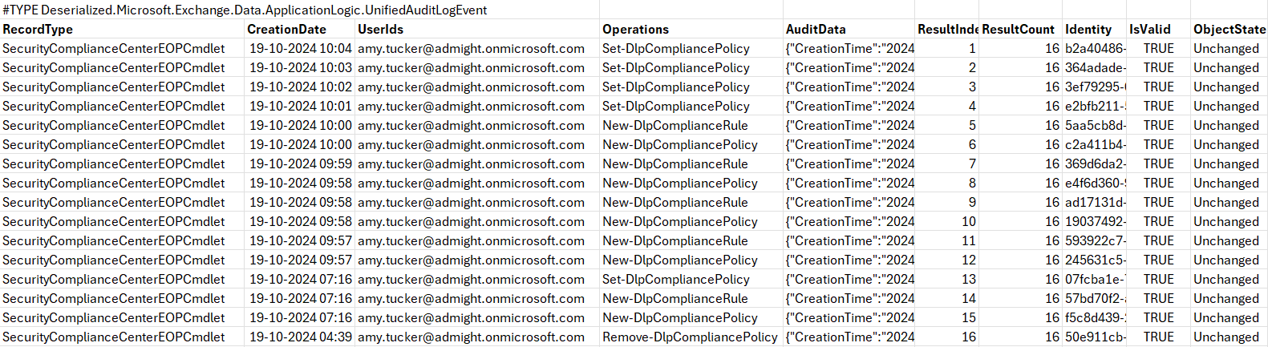Select Identity cell starting b2a40486
The image size is (1268, 347).
(x=1095, y=49)
